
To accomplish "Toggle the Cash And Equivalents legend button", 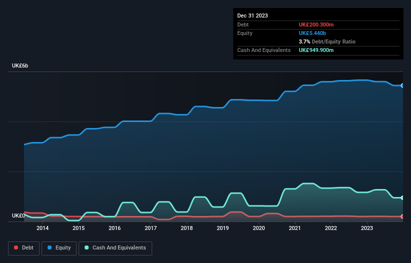I will tap(115, 248).
